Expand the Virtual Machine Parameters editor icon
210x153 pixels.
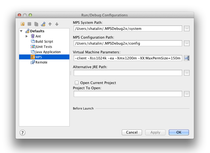187,58
